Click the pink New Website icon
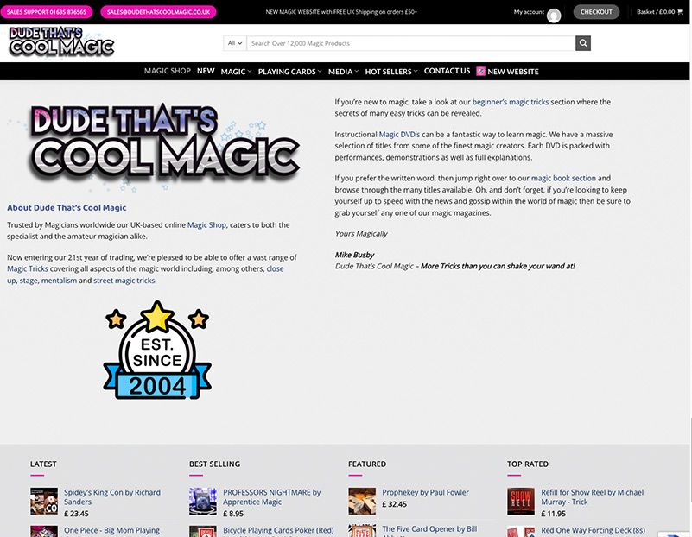The height and width of the screenshot is (537, 692). [480, 72]
